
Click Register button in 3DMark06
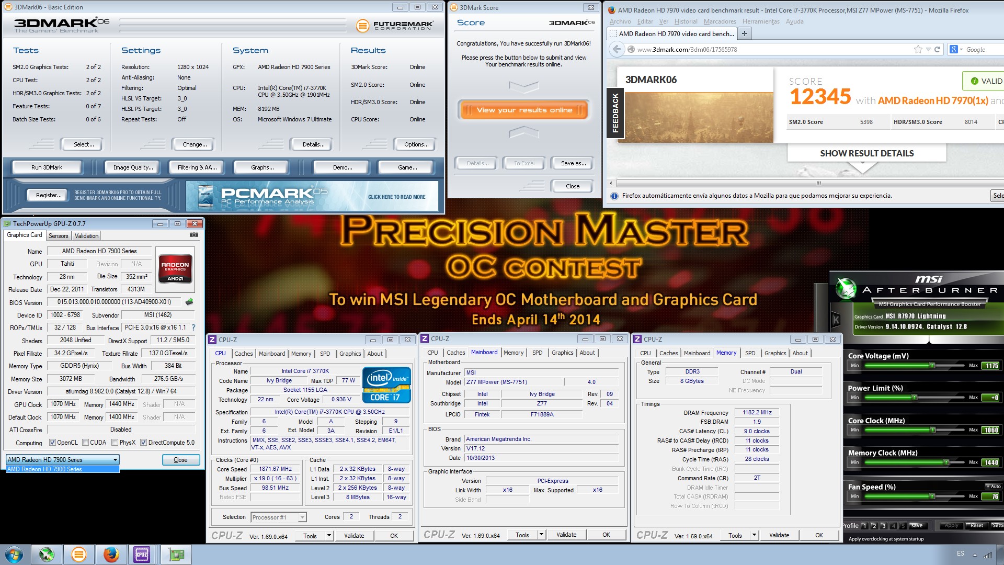tap(49, 195)
